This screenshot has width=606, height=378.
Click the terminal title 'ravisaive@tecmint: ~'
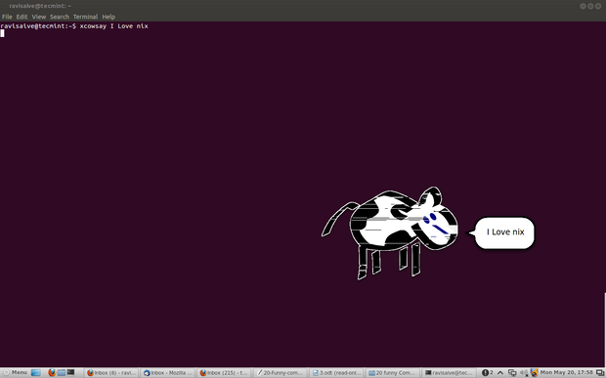point(40,6)
